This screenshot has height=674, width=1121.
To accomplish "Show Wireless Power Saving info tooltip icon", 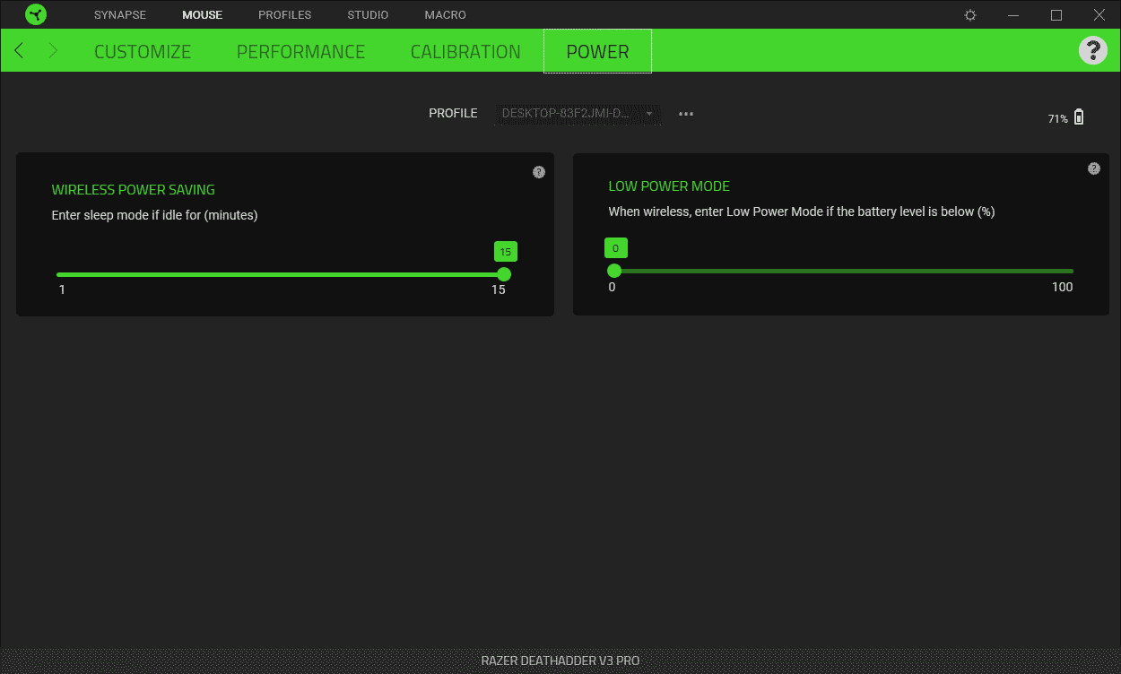I will 539,172.
